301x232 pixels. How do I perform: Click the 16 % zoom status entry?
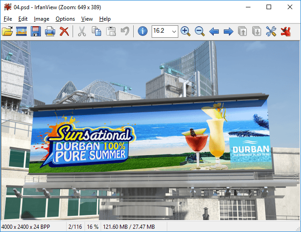93,227
